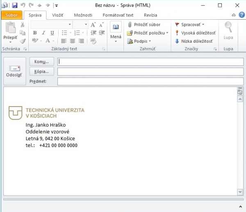246x212 pixels.
Task: Click the Undo arrow in the title bar
Action: [23, 5]
